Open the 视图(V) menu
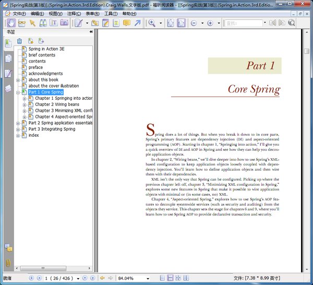The height and width of the screenshot is (285, 313). (55, 14)
